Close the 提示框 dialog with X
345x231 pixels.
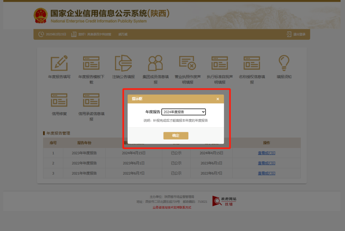218,99
